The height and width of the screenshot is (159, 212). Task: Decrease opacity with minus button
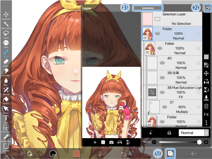tap(154, 142)
